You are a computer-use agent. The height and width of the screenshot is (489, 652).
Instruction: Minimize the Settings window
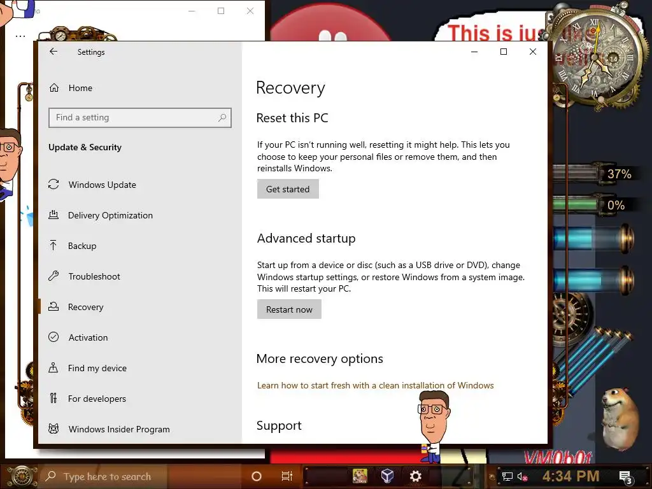tap(474, 52)
